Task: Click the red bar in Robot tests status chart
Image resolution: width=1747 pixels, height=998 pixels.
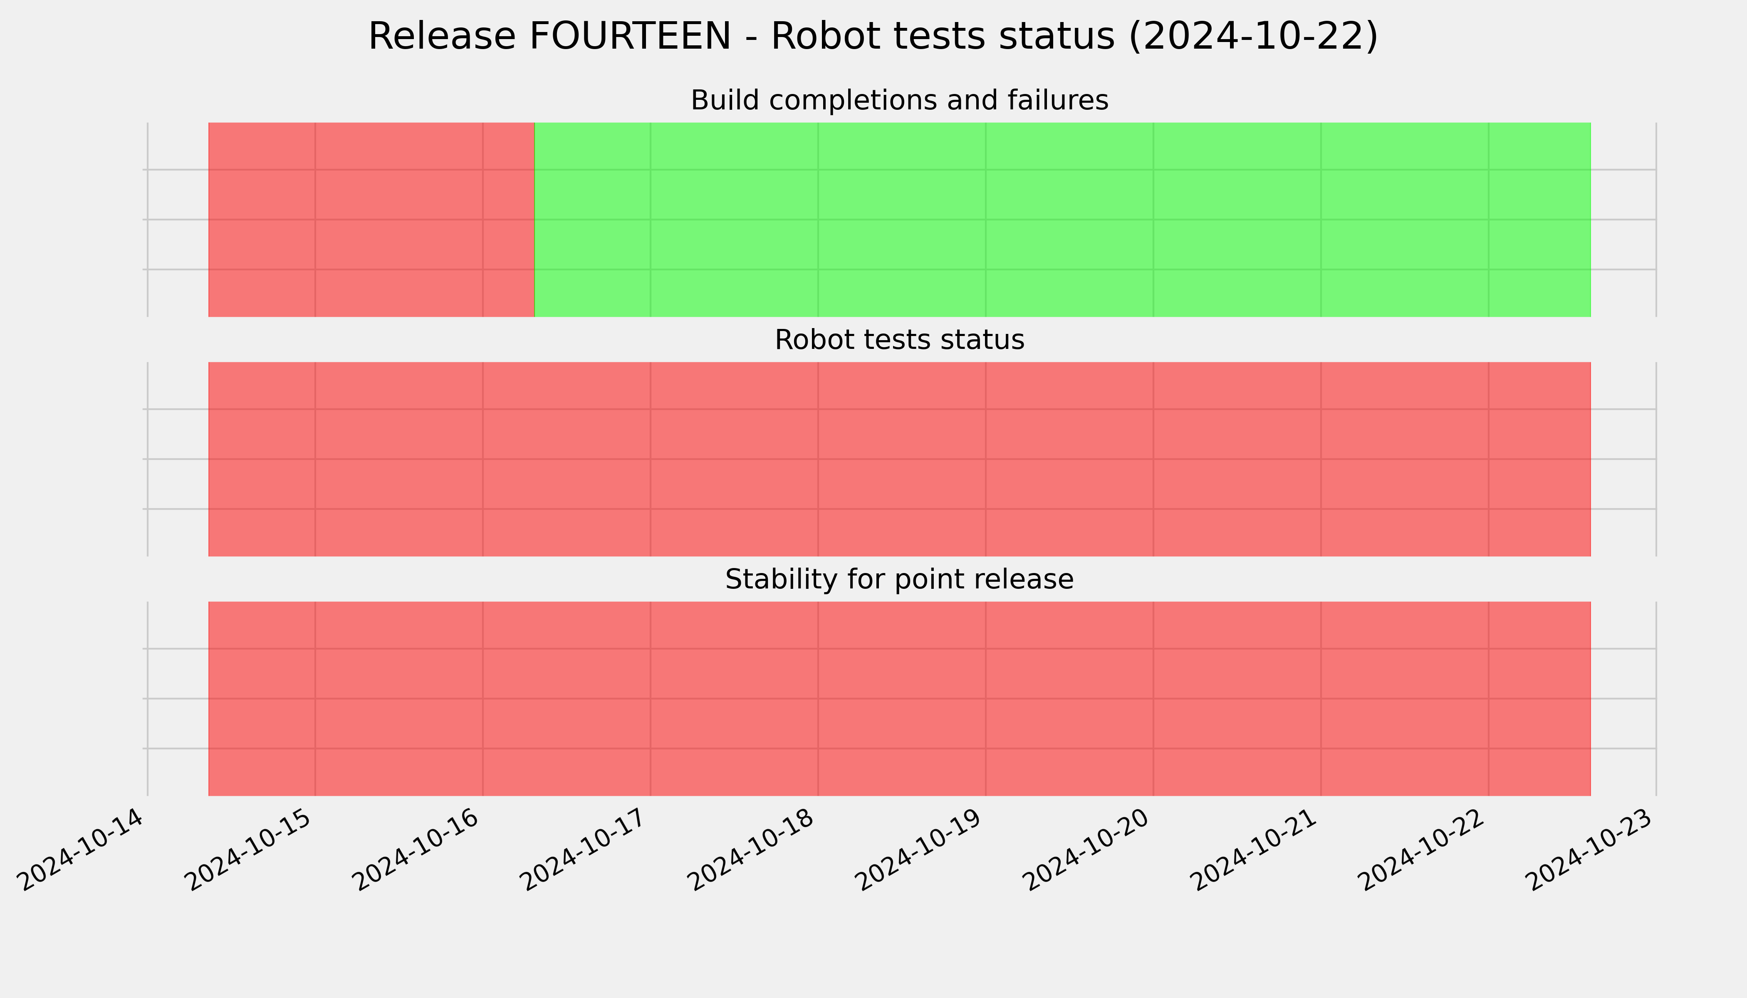Action: (x=899, y=459)
